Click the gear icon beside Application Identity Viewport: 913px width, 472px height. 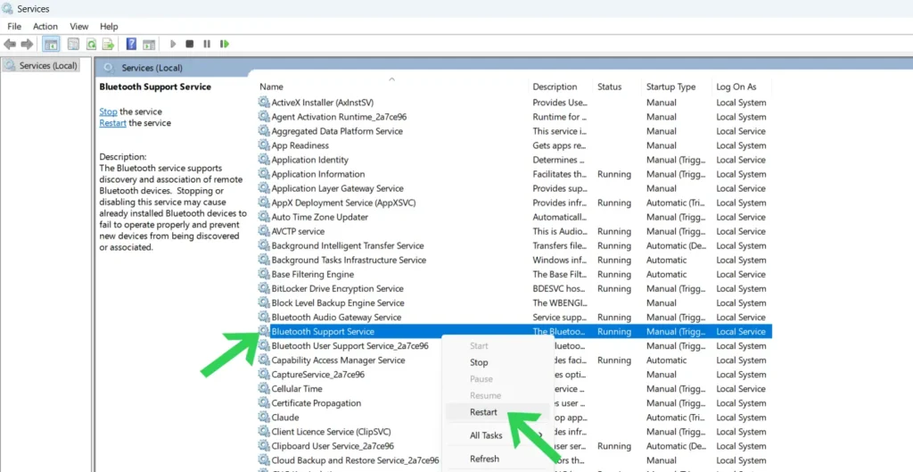[x=264, y=160]
